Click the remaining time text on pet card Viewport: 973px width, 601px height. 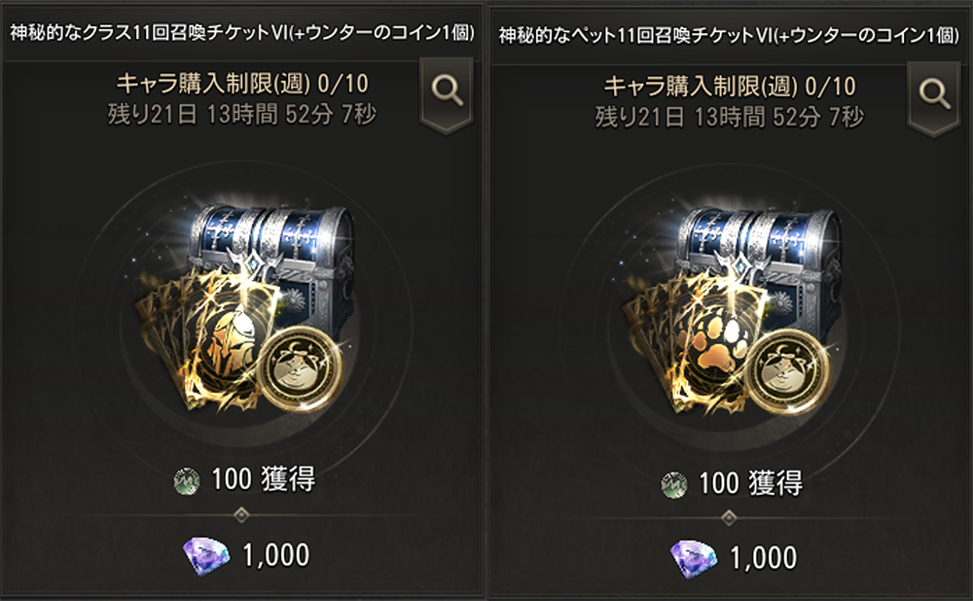click(x=729, y=117)
